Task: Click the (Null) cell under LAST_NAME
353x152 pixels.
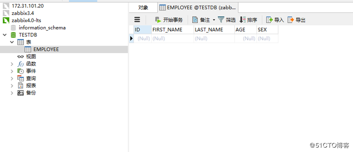Action: point(214,39)
